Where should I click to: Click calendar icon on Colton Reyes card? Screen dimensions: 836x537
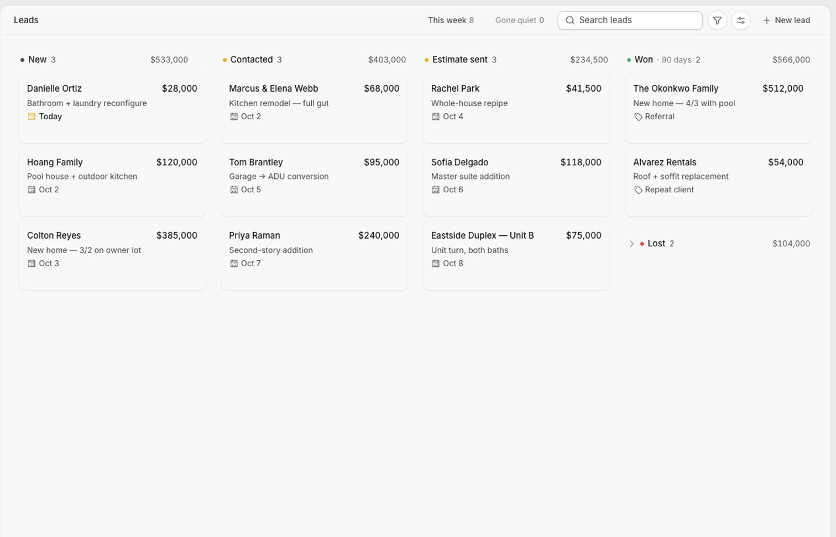pyautogui.click(x=32, y=264)
